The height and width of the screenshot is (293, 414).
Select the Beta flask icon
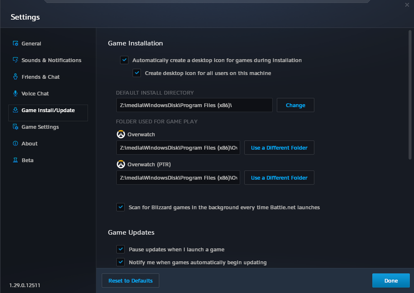[15, 160]
